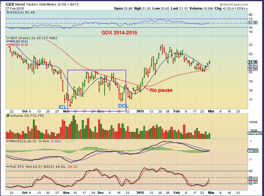Image resolution: width=264 pixels, height=196 pixels.
Task: Click the 'NYSE + BATS' exchange label
Action: [x=68, y=5]
